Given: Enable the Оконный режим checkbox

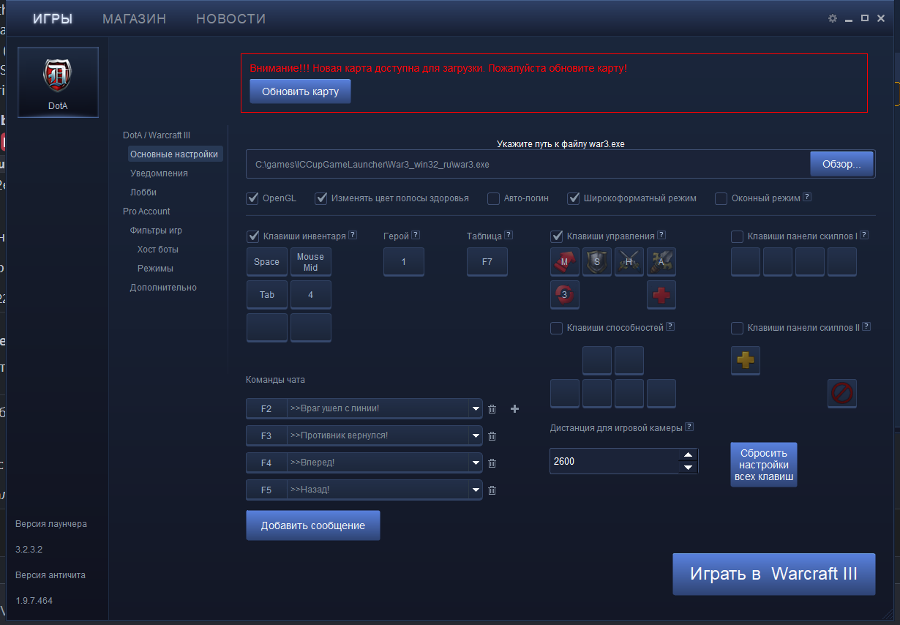Looking at the screenshot, I should point(721,198).
